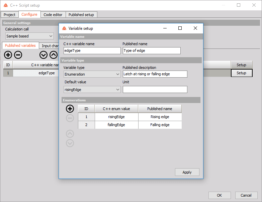
Task: Click the C++ Script setup window logo icon
Action: [6, 5]
